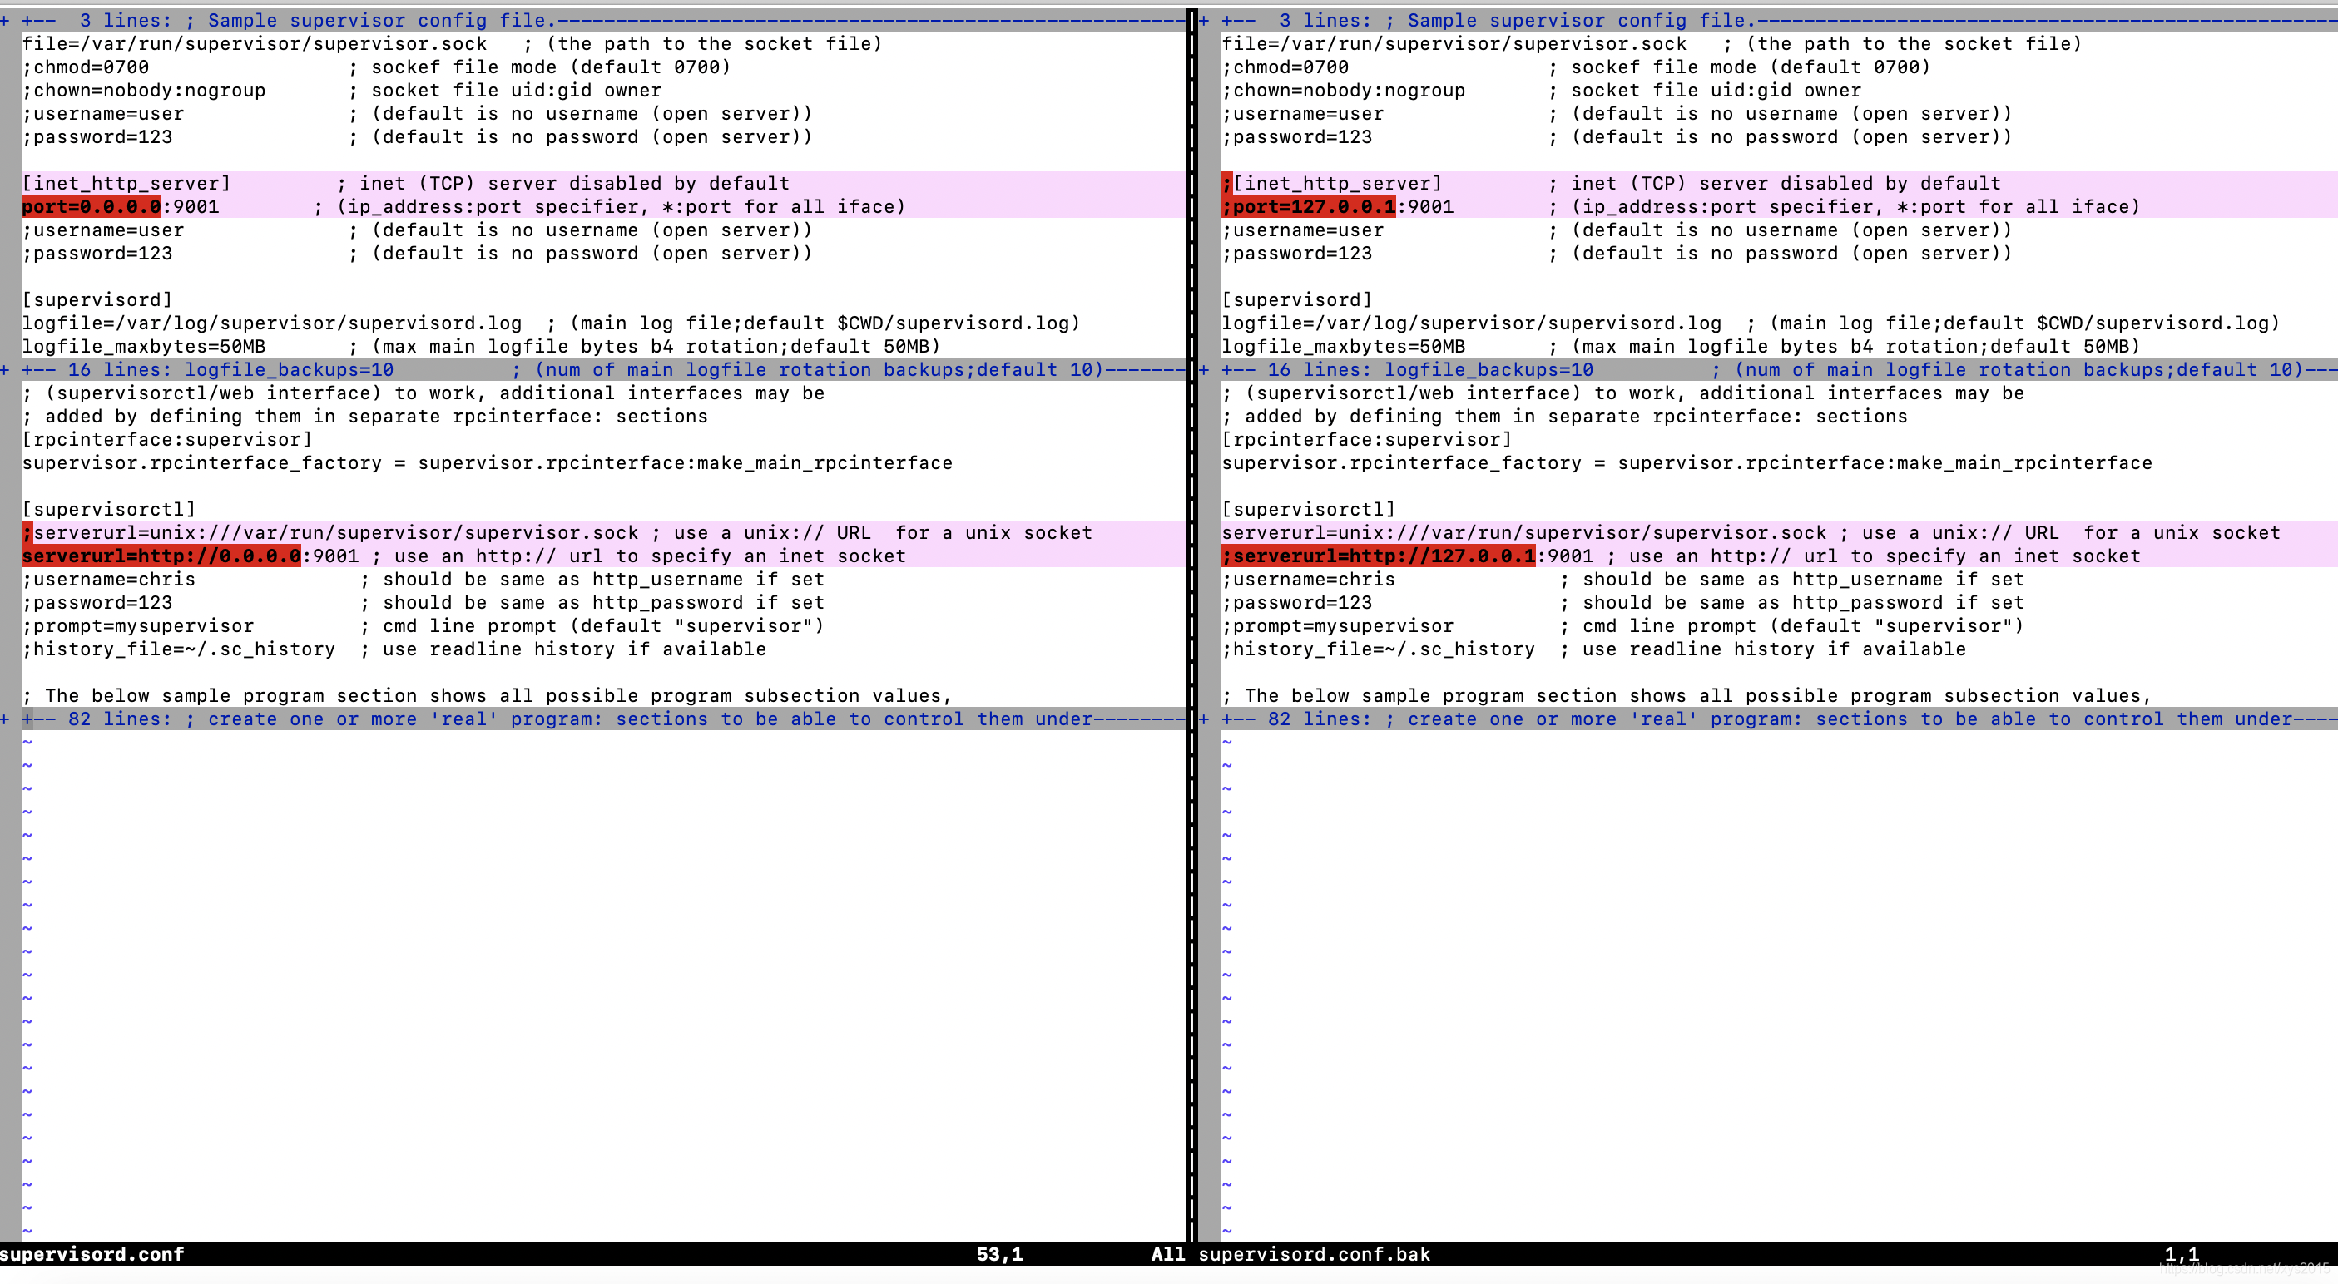Screen dimensions: 2338x1284
Task: Click supervisord.conf filename in the status line
Action: click(92, 1254)
